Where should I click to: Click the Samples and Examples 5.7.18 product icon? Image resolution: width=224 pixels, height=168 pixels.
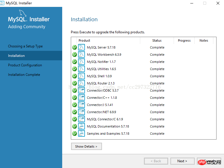(81, 133)
